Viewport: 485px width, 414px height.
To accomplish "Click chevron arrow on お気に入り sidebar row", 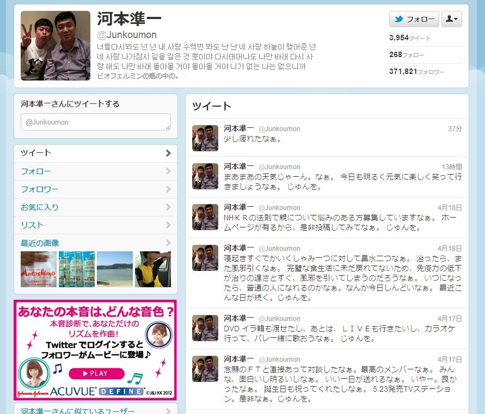I will [168, 207].
